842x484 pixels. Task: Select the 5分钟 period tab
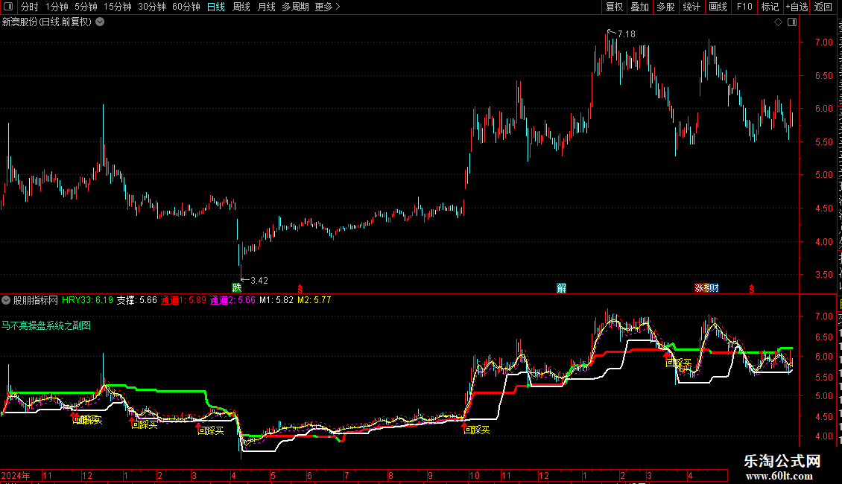(86, 7)
